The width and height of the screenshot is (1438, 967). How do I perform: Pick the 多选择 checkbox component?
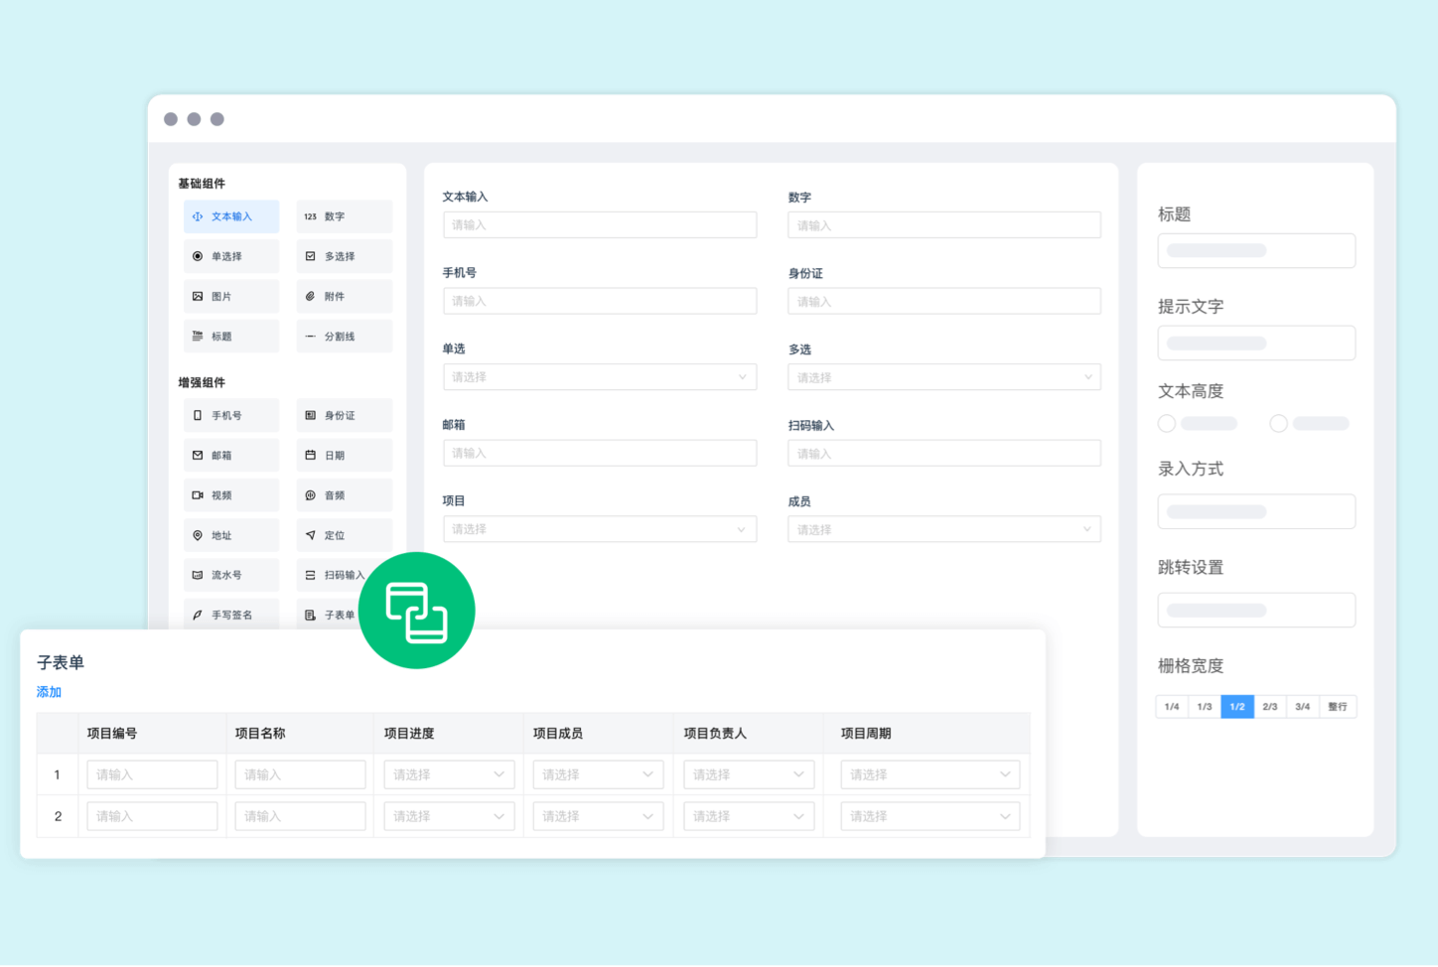click(x=344, y=256)
